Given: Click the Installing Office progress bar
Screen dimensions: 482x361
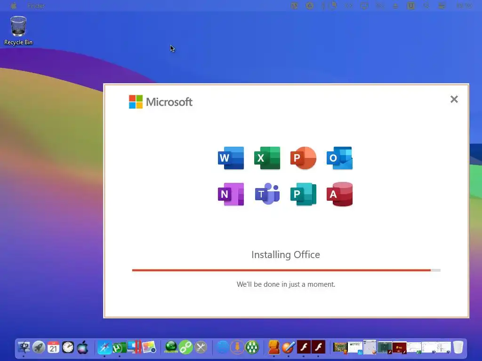Looking at the screenshot, I should [x=286, y=270].
